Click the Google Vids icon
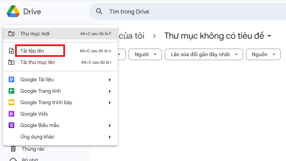Screen dimensions: 286x161 point(11,114)
